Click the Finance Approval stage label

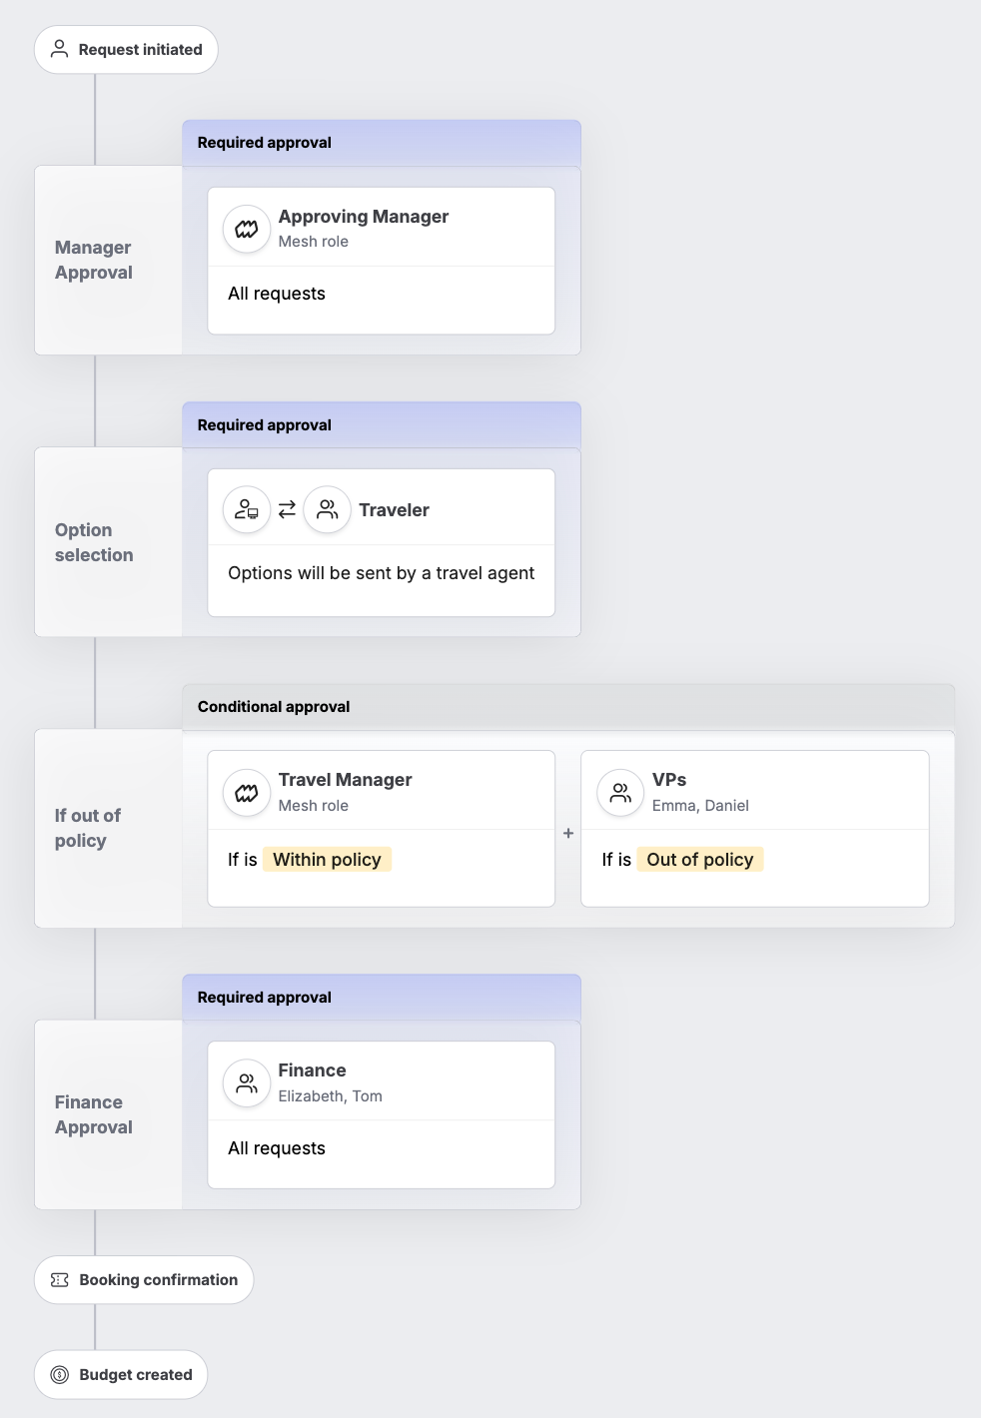pos(94,1114)
